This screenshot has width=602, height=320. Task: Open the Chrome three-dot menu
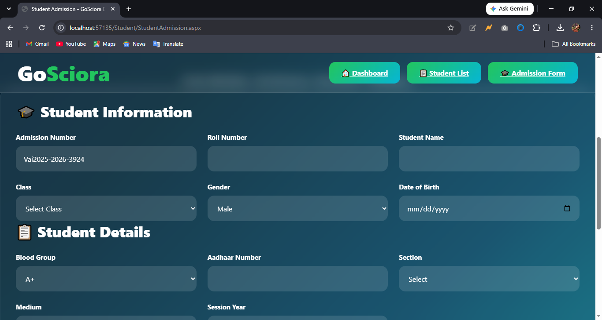coord(592,28)
